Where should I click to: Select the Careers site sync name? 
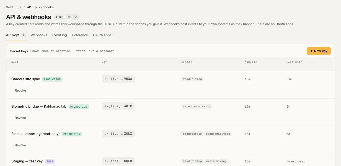coord(26,79)
